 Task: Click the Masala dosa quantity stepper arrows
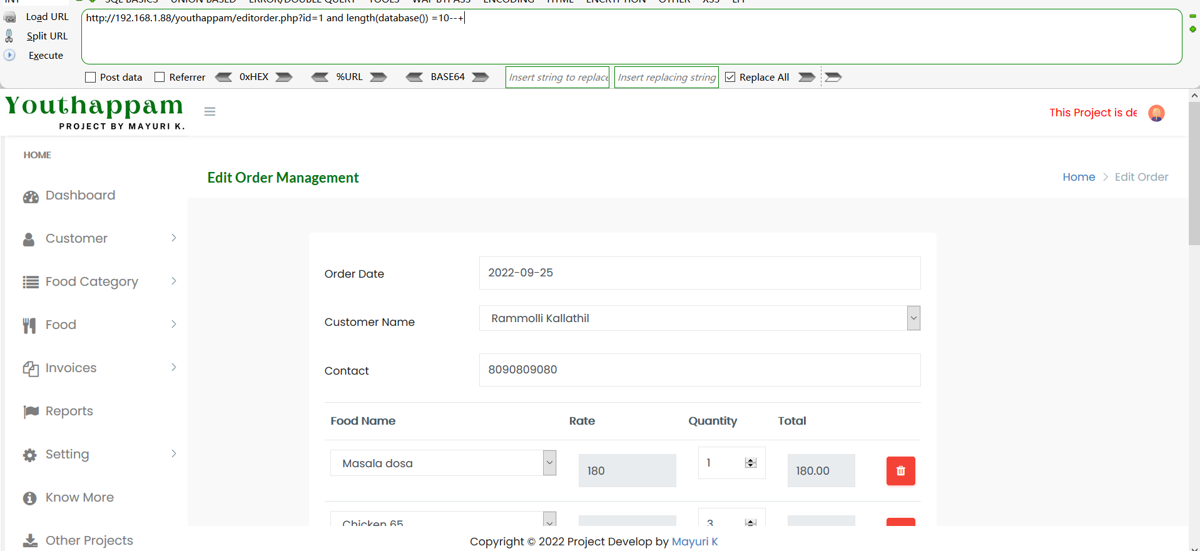[751, 463]
